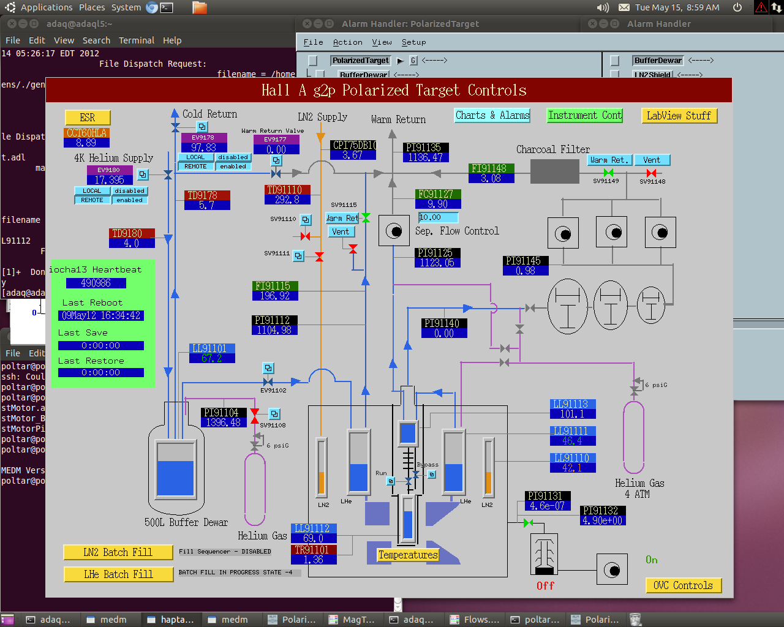Click the PolarizedTarget group button

click(x=361, y=61)
